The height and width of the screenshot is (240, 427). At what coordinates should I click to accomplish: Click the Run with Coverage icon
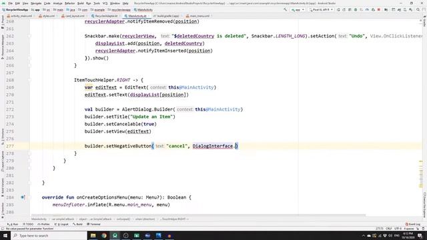coord(362,10)
